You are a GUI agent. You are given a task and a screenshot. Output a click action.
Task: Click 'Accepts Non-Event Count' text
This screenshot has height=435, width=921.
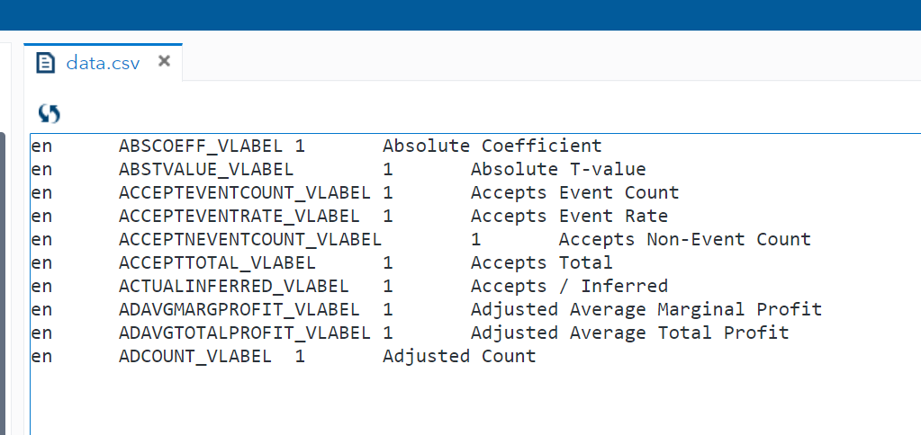(x=684, y=239)
